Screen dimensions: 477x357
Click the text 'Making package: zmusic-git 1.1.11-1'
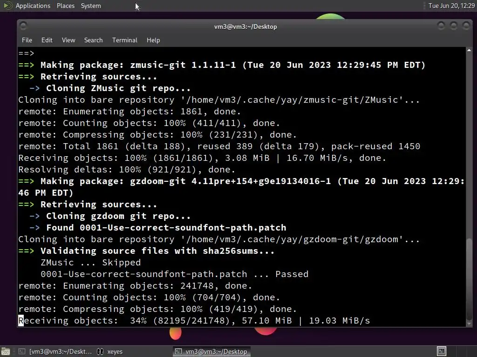(x=138, y=65)
